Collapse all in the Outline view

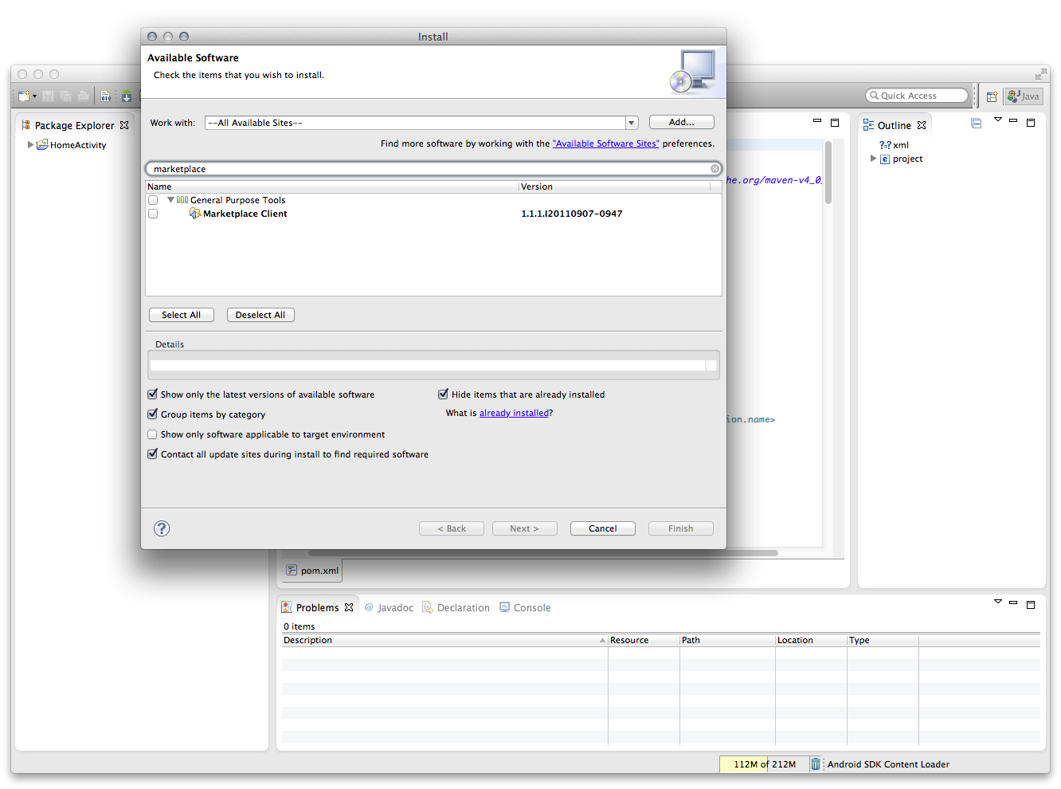[976, 124]
